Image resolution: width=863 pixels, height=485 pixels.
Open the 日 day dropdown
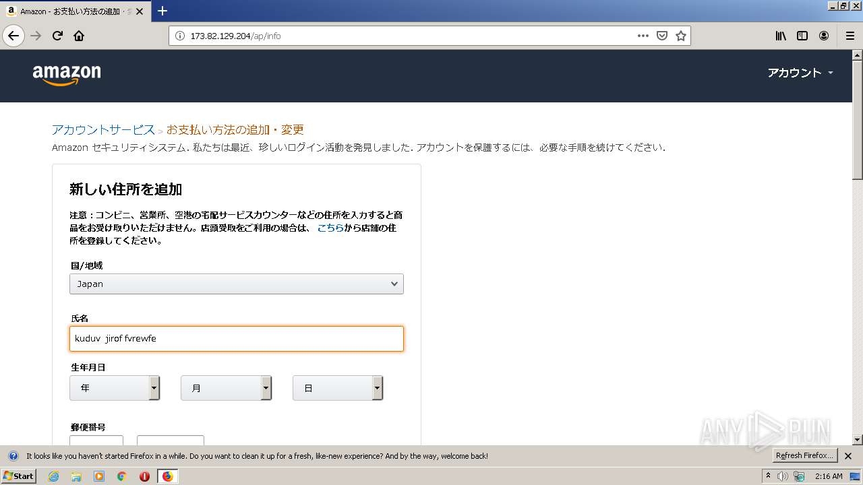tap(338, 388)
